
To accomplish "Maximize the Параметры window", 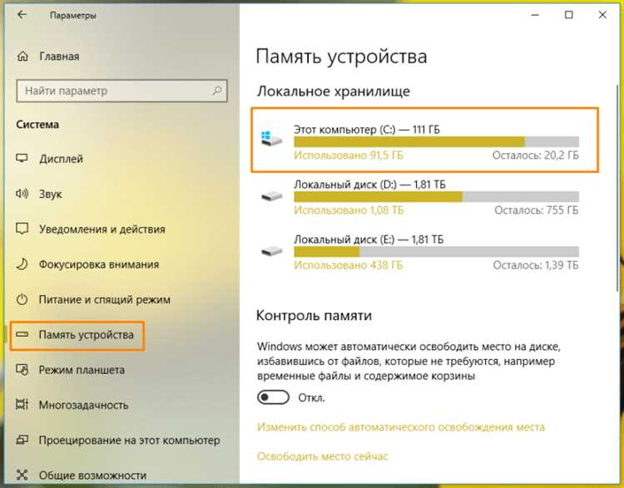I will (569, 15).
